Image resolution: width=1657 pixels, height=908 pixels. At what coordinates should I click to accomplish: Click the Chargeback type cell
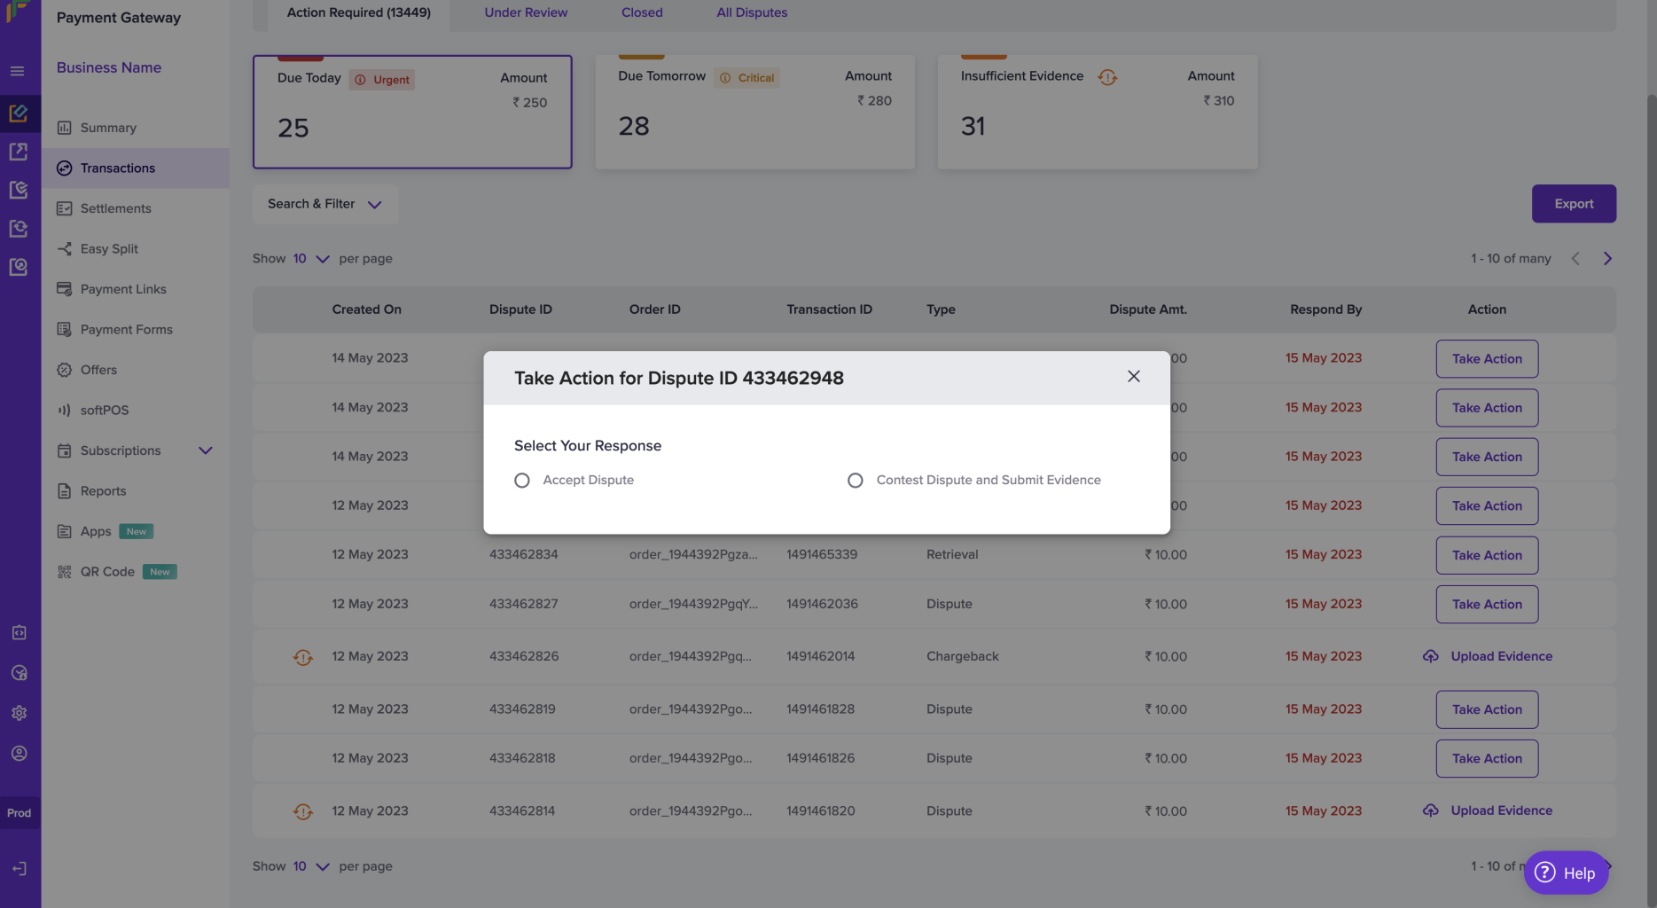[x=962, y=657]
